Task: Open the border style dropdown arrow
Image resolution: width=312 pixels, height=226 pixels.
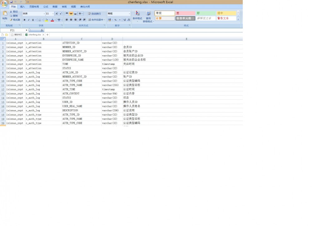Action: pyautogui.click(x=43, y=20)
